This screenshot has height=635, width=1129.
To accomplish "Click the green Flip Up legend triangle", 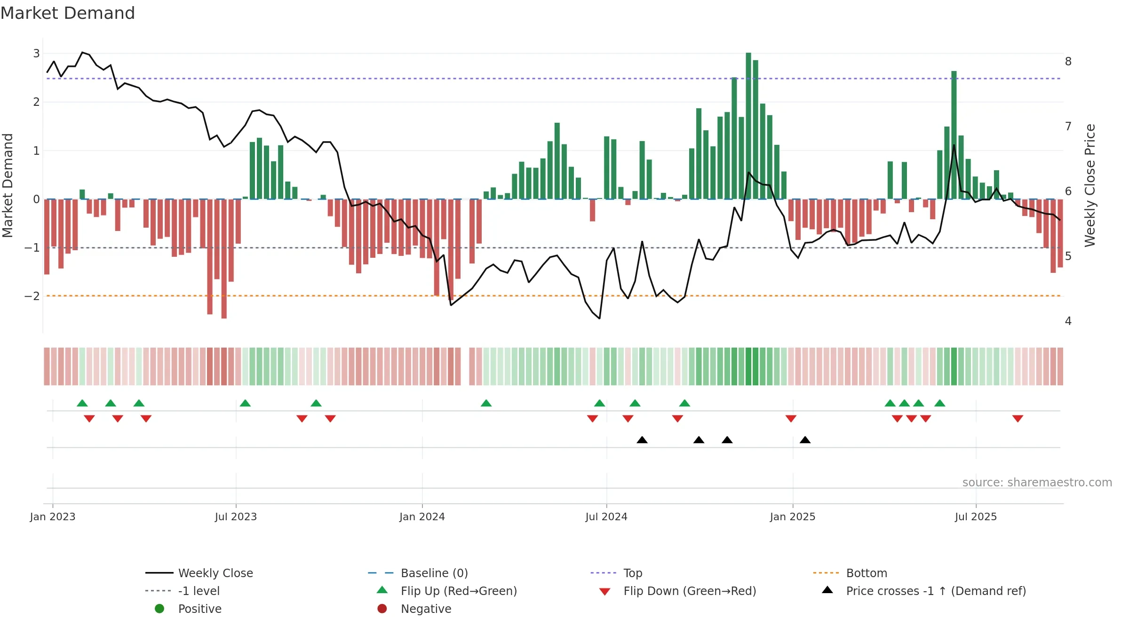I will coord(382,590).
